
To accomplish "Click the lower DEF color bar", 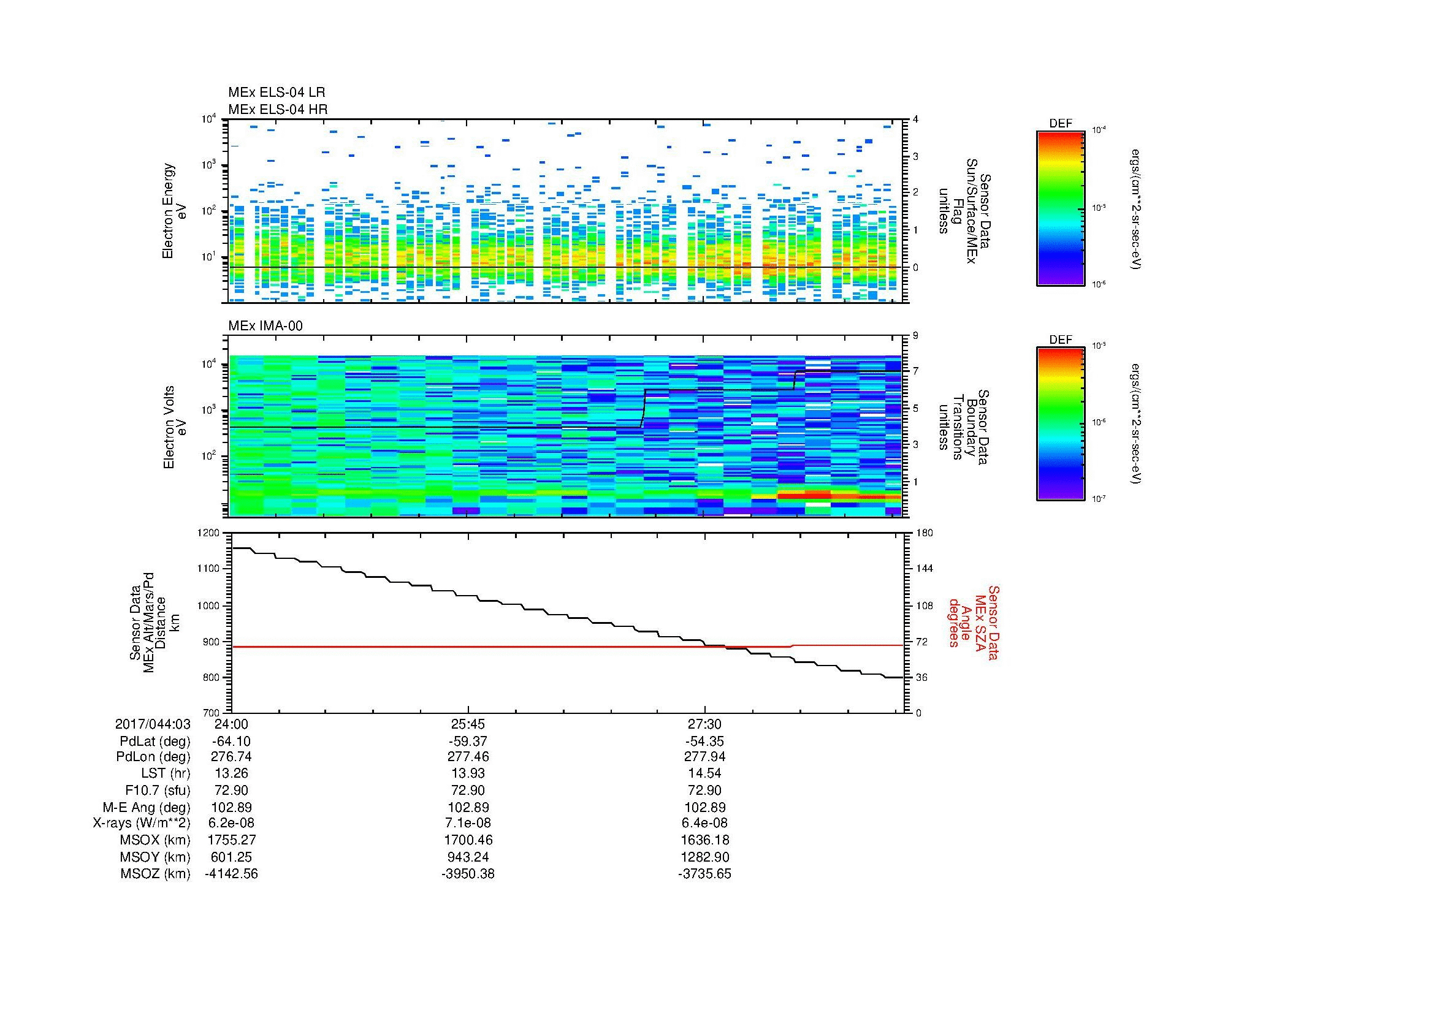I will [1060, 424].
